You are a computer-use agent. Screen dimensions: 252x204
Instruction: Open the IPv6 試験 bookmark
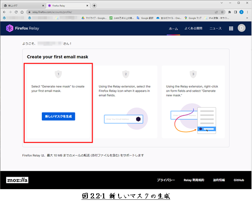point(217,18)
